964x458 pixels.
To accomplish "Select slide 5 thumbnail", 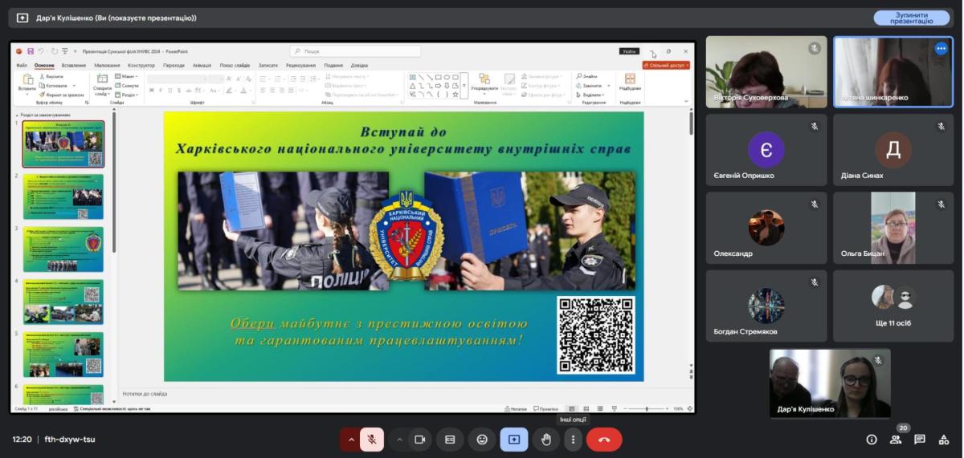I will coord(63,355).
